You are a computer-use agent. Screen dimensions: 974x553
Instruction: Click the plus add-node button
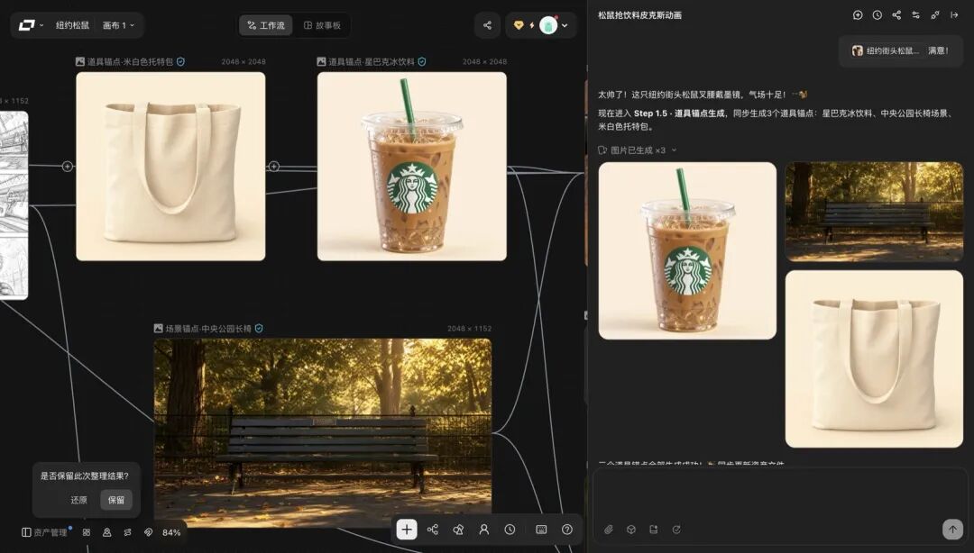click(406, 530)
